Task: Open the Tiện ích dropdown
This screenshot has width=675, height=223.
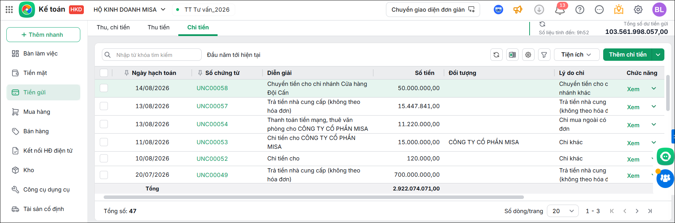Action: 577,55
